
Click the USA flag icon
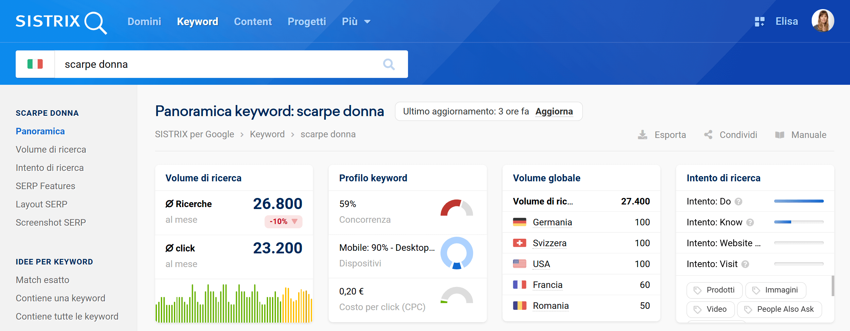coord(519,264)
